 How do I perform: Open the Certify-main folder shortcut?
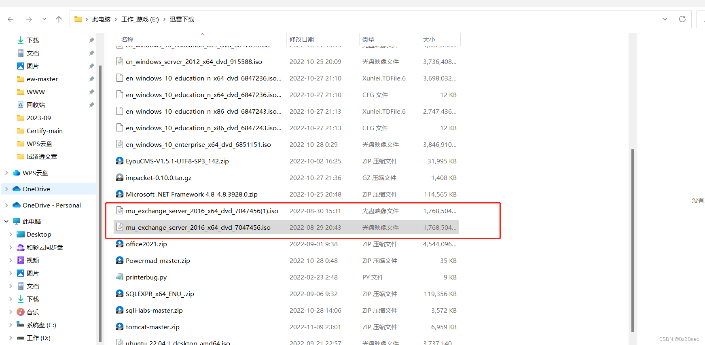(44, 131)
